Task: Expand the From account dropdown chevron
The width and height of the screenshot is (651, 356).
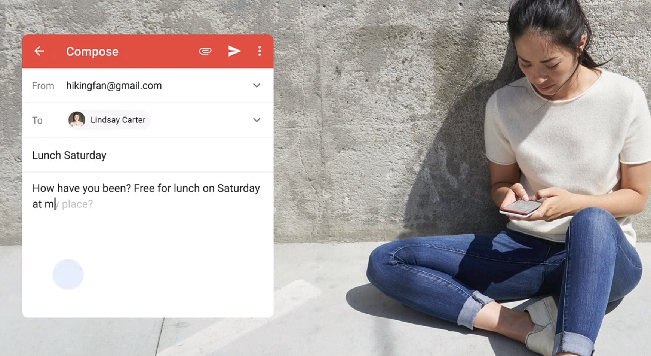Action: click(257, 85)
